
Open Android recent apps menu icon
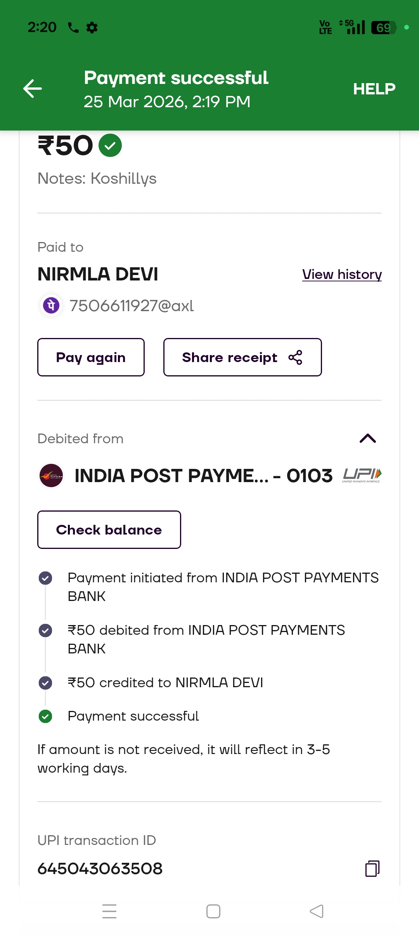(x=109, y=911)
